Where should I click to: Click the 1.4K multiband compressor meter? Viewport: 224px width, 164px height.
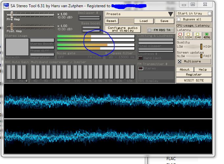tap(88, 72)
